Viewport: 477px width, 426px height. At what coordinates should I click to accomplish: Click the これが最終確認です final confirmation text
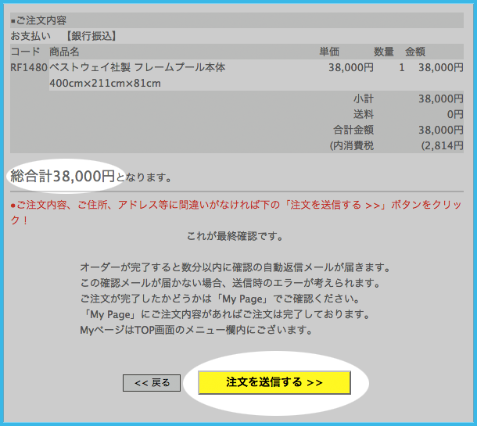click(235, 236)
